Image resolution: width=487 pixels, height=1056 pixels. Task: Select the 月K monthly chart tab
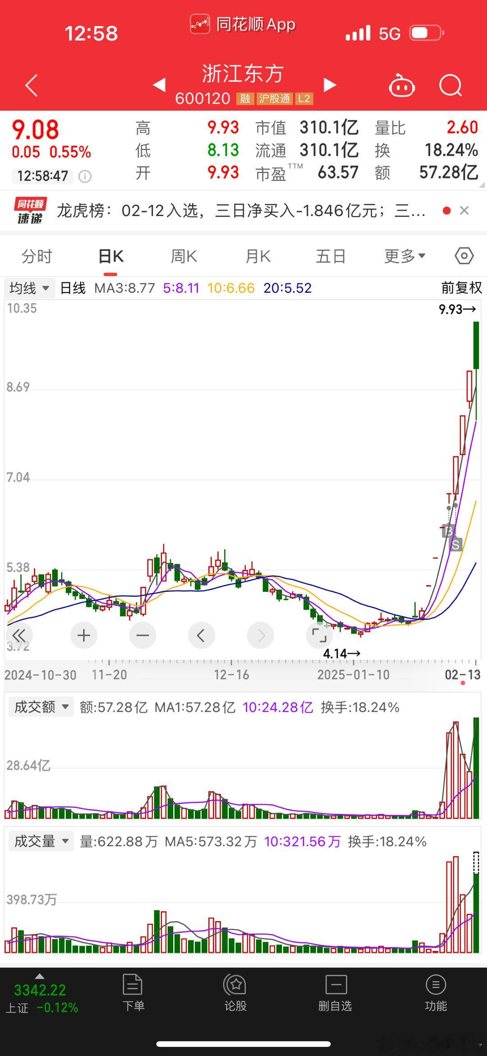[258, 256]
